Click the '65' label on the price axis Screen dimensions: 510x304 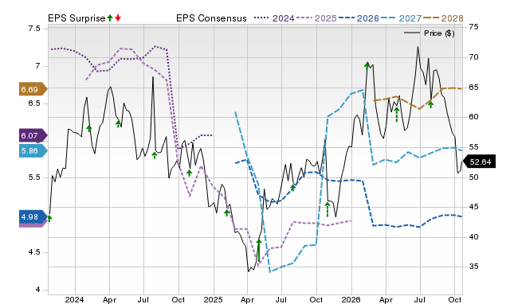(474, 88)
